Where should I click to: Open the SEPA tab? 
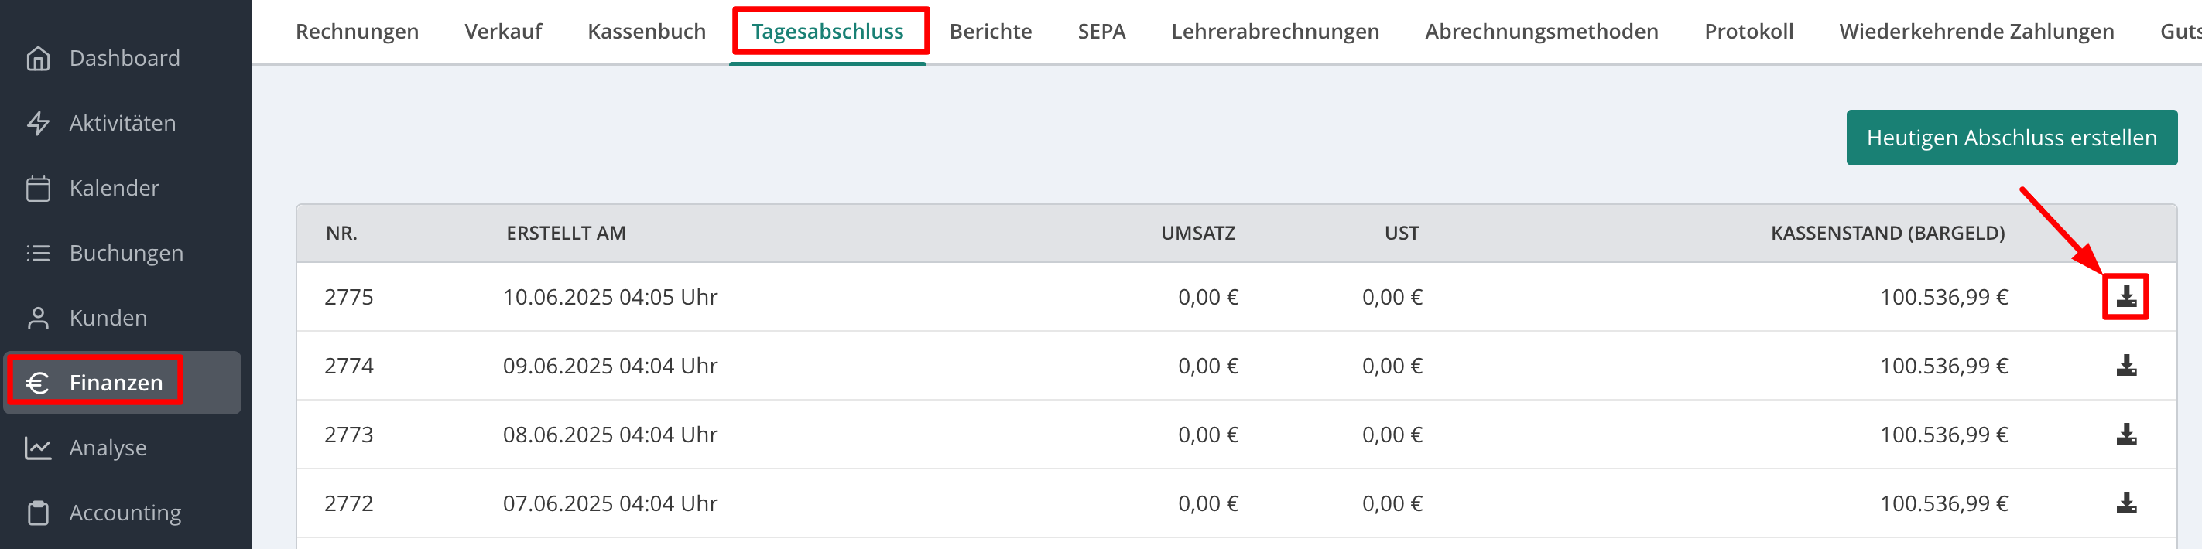tap(1101, 32)
